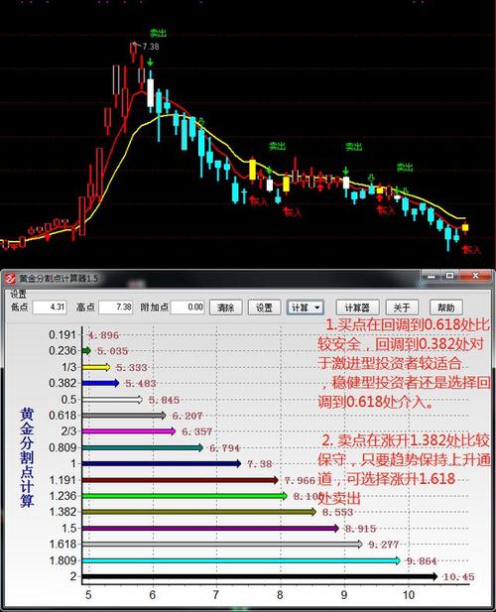The image size is (496, 612).
Task: Click the value 4.896 in the chart
Action: (103, 335)
